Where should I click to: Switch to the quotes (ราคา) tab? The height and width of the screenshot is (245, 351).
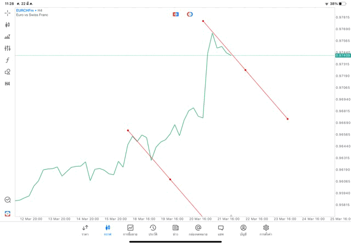point(85,230)
